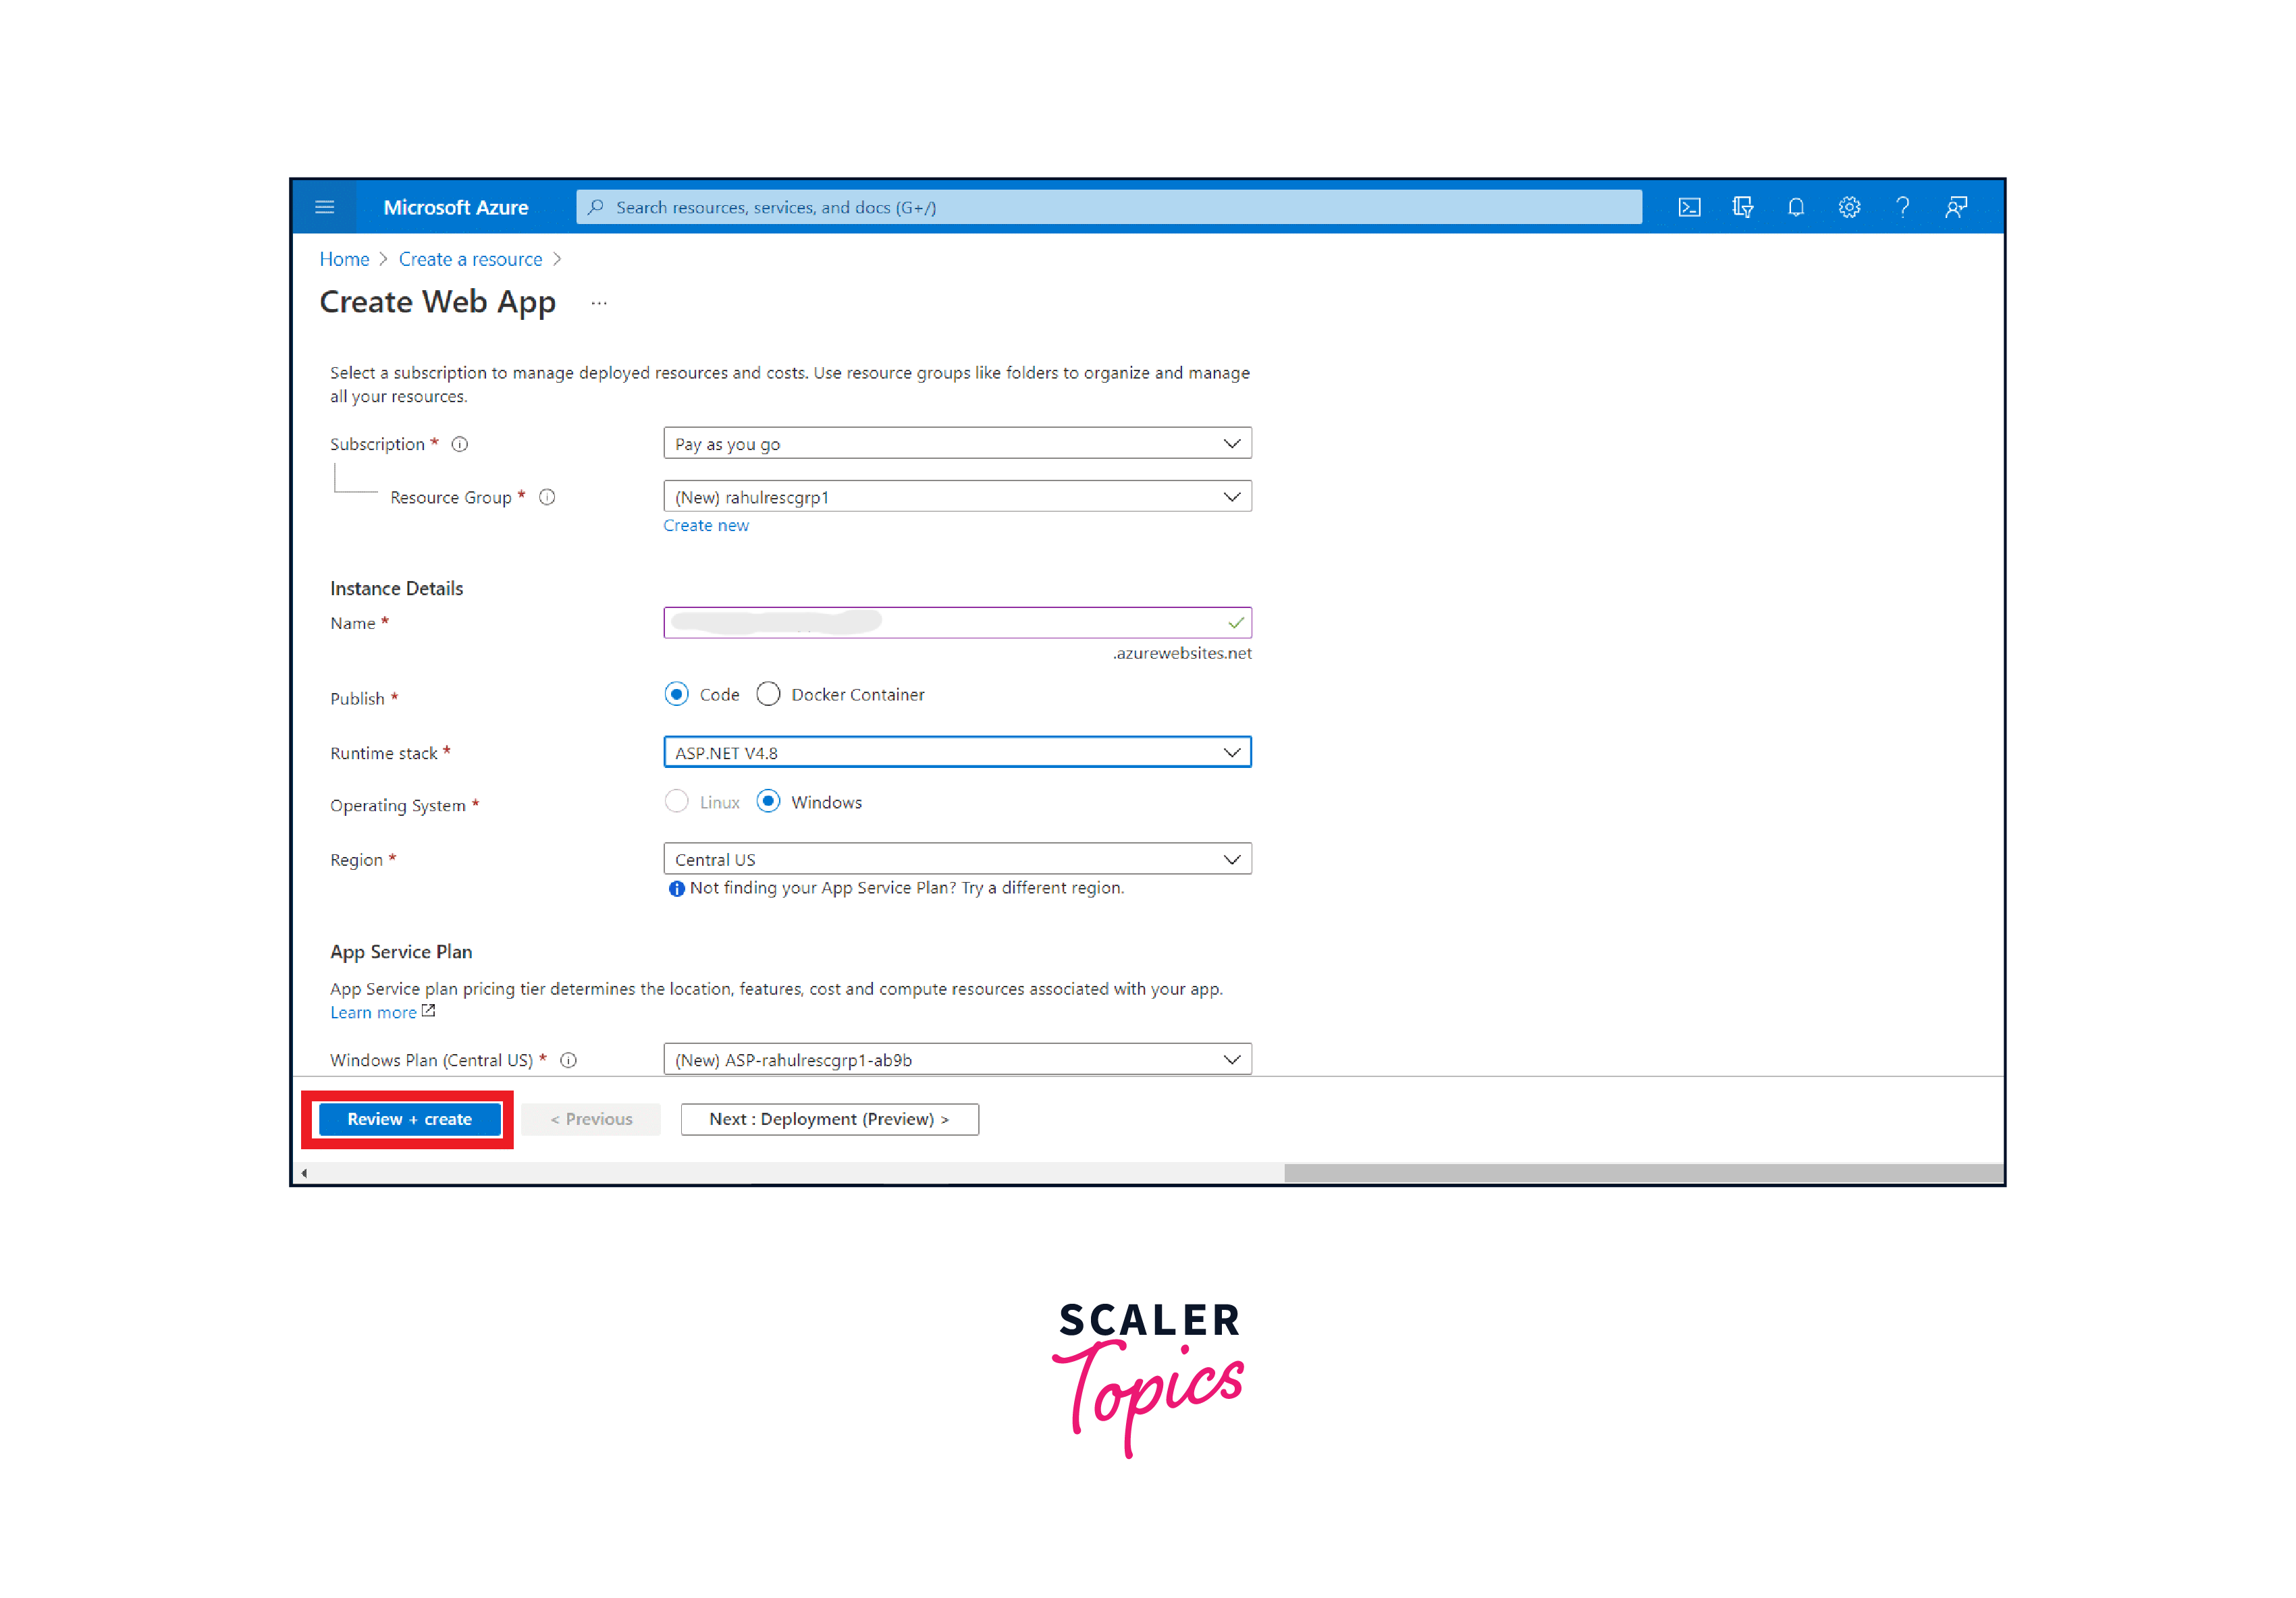
Task: Click the Review + create button
Action: (x=409, y=1120)
